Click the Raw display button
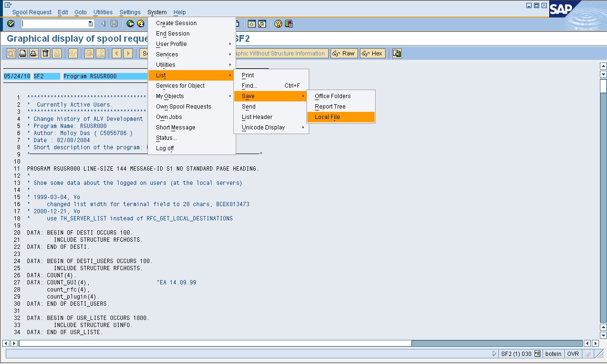The image size is (607, 364). click(344, 54)
